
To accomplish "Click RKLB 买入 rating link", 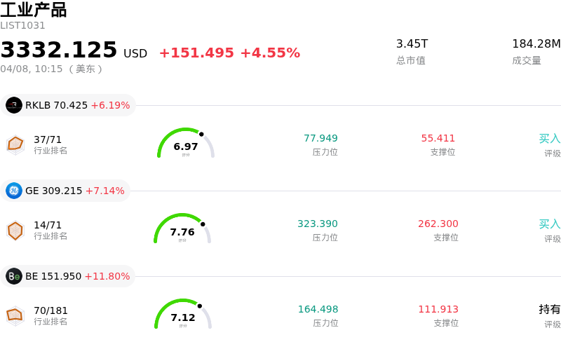I will pos(550,138).
